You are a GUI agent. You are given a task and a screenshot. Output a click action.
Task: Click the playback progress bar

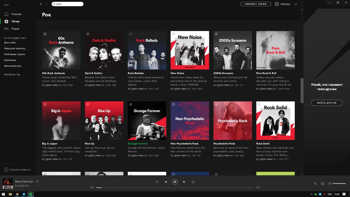[175, 188]
